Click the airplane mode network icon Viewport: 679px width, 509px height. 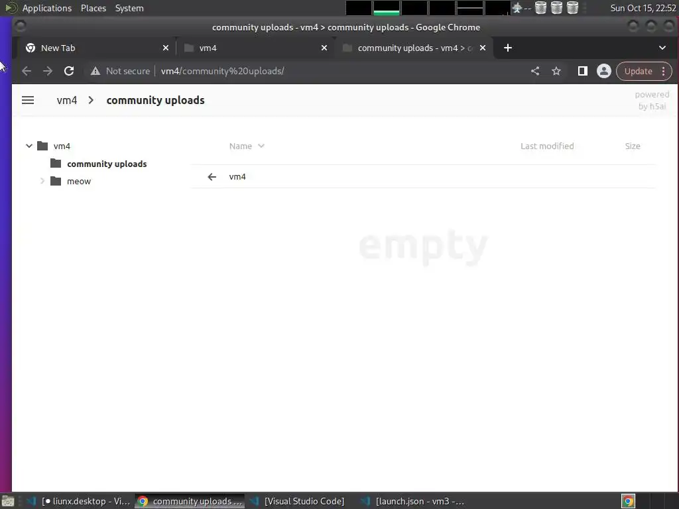(x=517, y=8)
